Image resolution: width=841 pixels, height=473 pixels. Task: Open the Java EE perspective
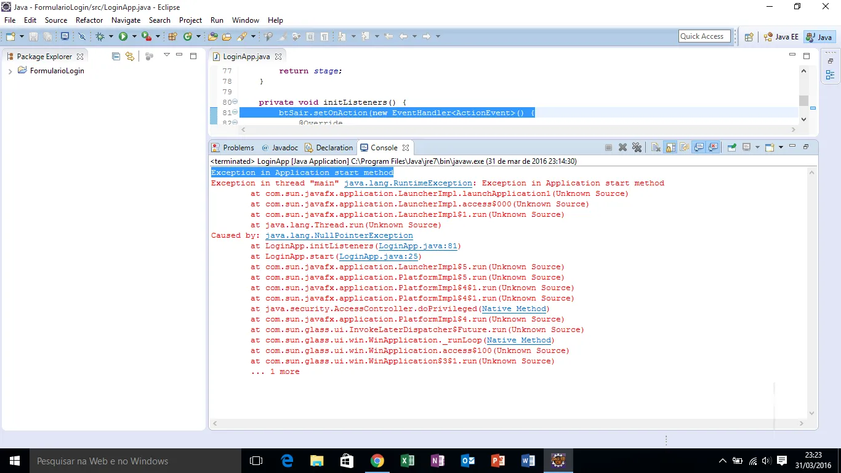coord(781,37)
